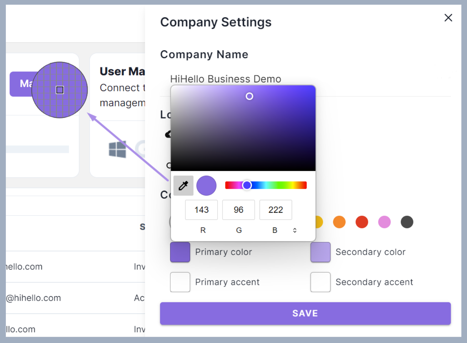Click the SAVE button

(305, 313)
